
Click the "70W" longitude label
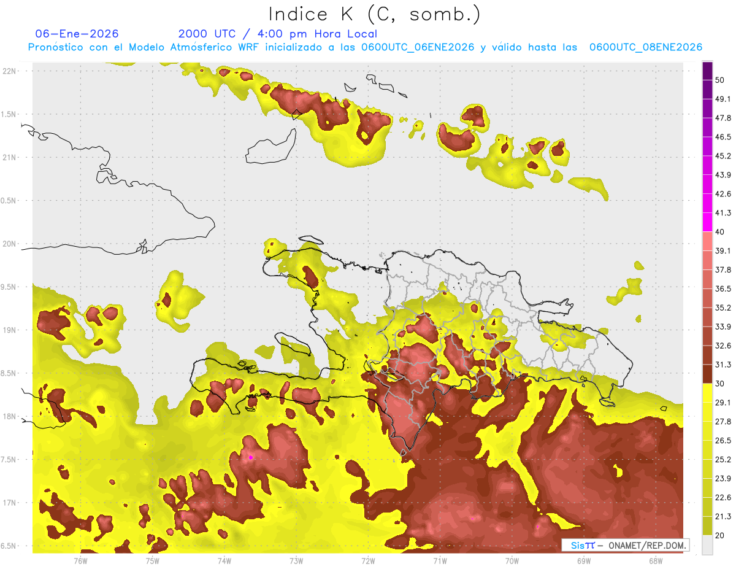(x=512, y=560)
